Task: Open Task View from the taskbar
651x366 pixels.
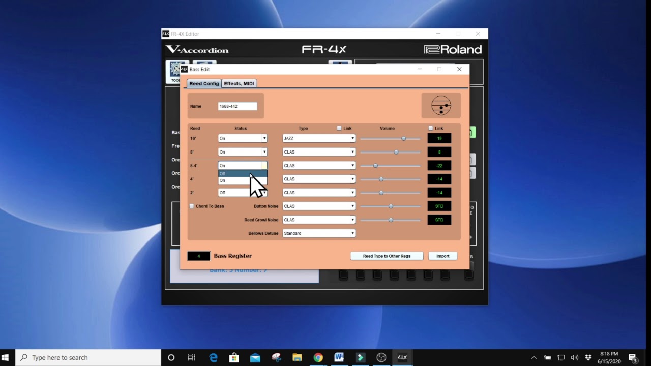Action: coord(191,357)
